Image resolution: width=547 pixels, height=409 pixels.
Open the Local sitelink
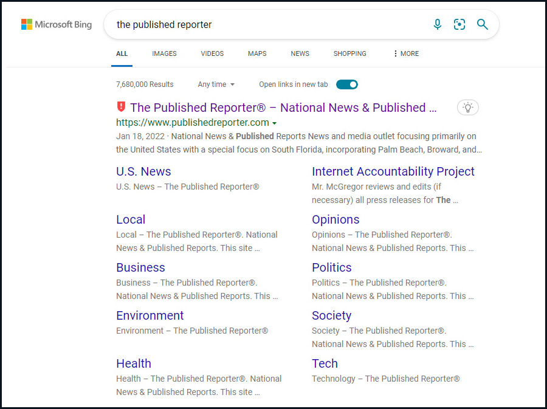click(131, 219)
